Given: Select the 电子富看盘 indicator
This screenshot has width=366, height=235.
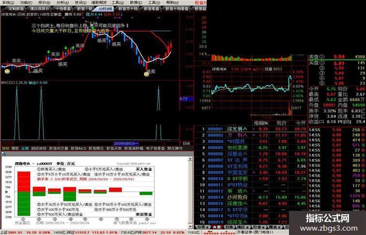Looking at the screenshot, I should (x=155, y=148).
